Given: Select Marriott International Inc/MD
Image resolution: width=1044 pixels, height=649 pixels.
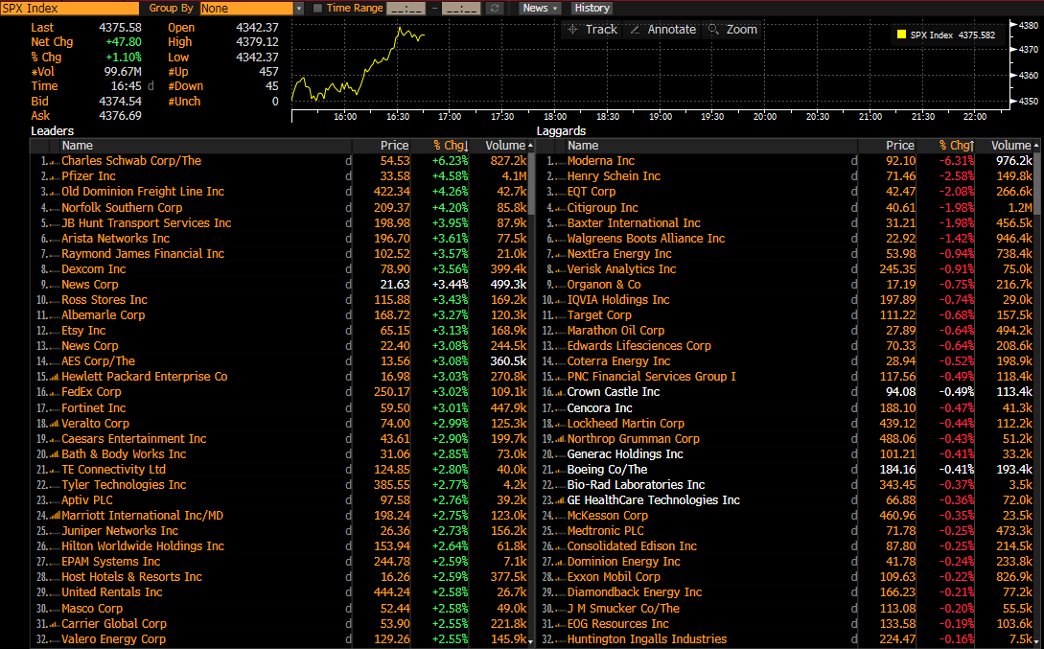Looking at the screenshot, I should (143, 515).
